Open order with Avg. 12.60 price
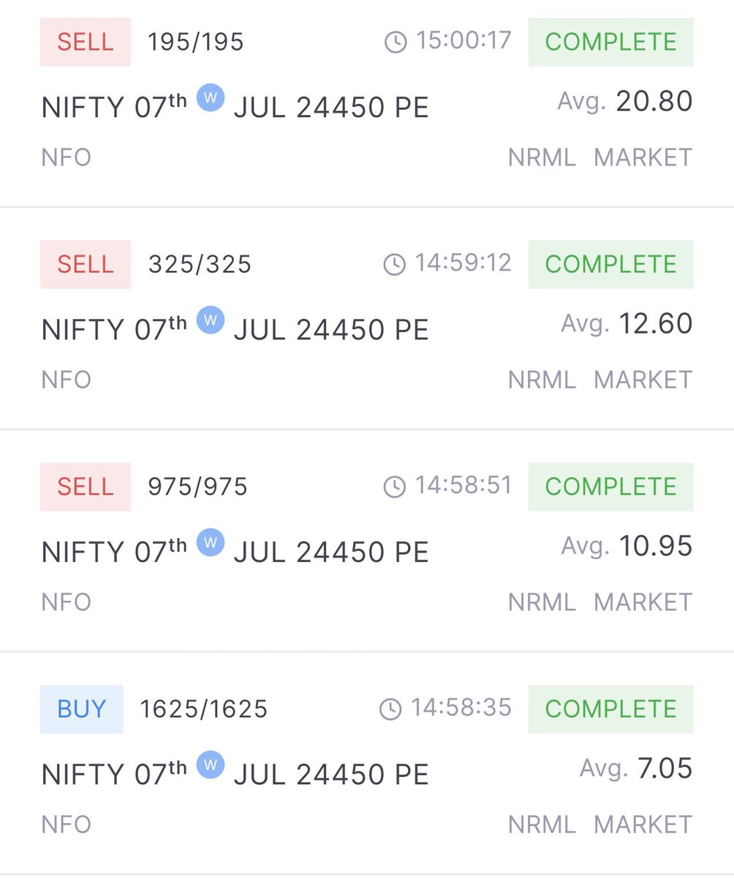The height and width of the screenshot is (878, 734). (x=367, y=318)
